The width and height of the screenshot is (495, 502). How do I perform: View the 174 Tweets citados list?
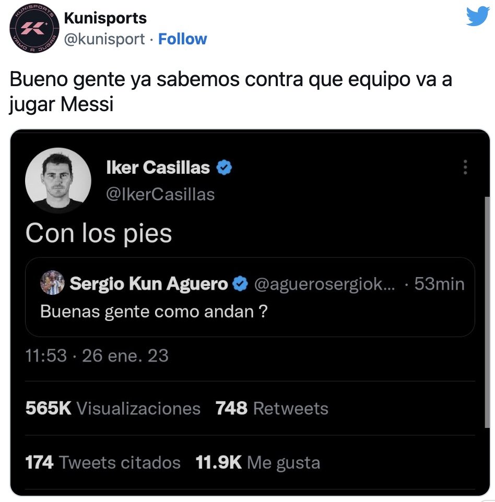(103, 462)
